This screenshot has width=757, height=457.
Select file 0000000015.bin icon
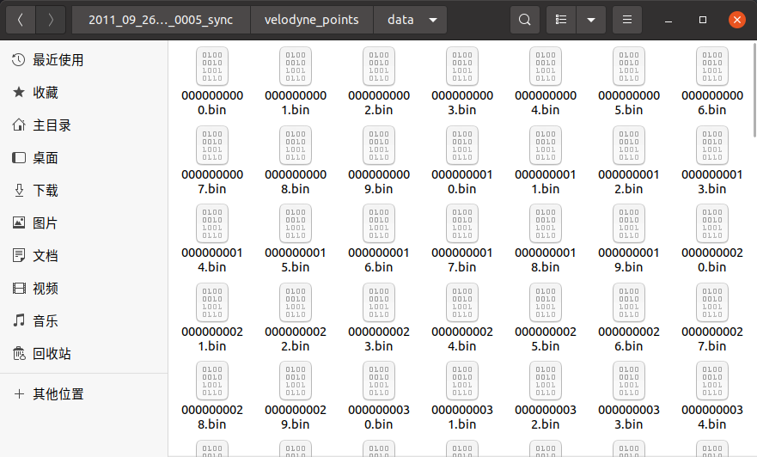click(x=296, y=224)
